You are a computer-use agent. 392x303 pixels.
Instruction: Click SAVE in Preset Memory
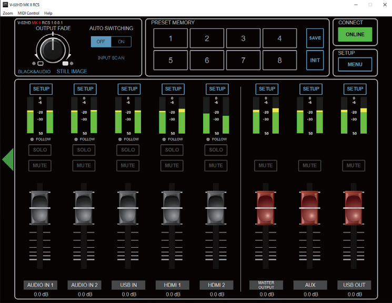(315, 38)
